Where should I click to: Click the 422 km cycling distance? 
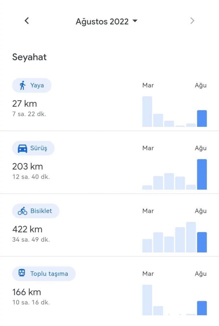coord(27,229)
